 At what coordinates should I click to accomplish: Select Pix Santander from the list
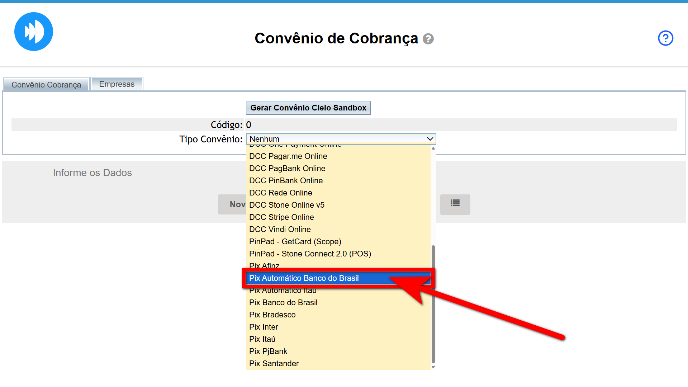coord(274,364)
